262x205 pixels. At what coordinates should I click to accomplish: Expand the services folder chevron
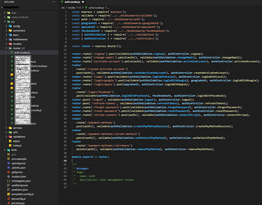coord(6,128)
